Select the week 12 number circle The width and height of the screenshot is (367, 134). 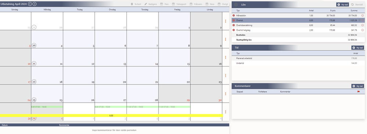click(x=34, y=82)
